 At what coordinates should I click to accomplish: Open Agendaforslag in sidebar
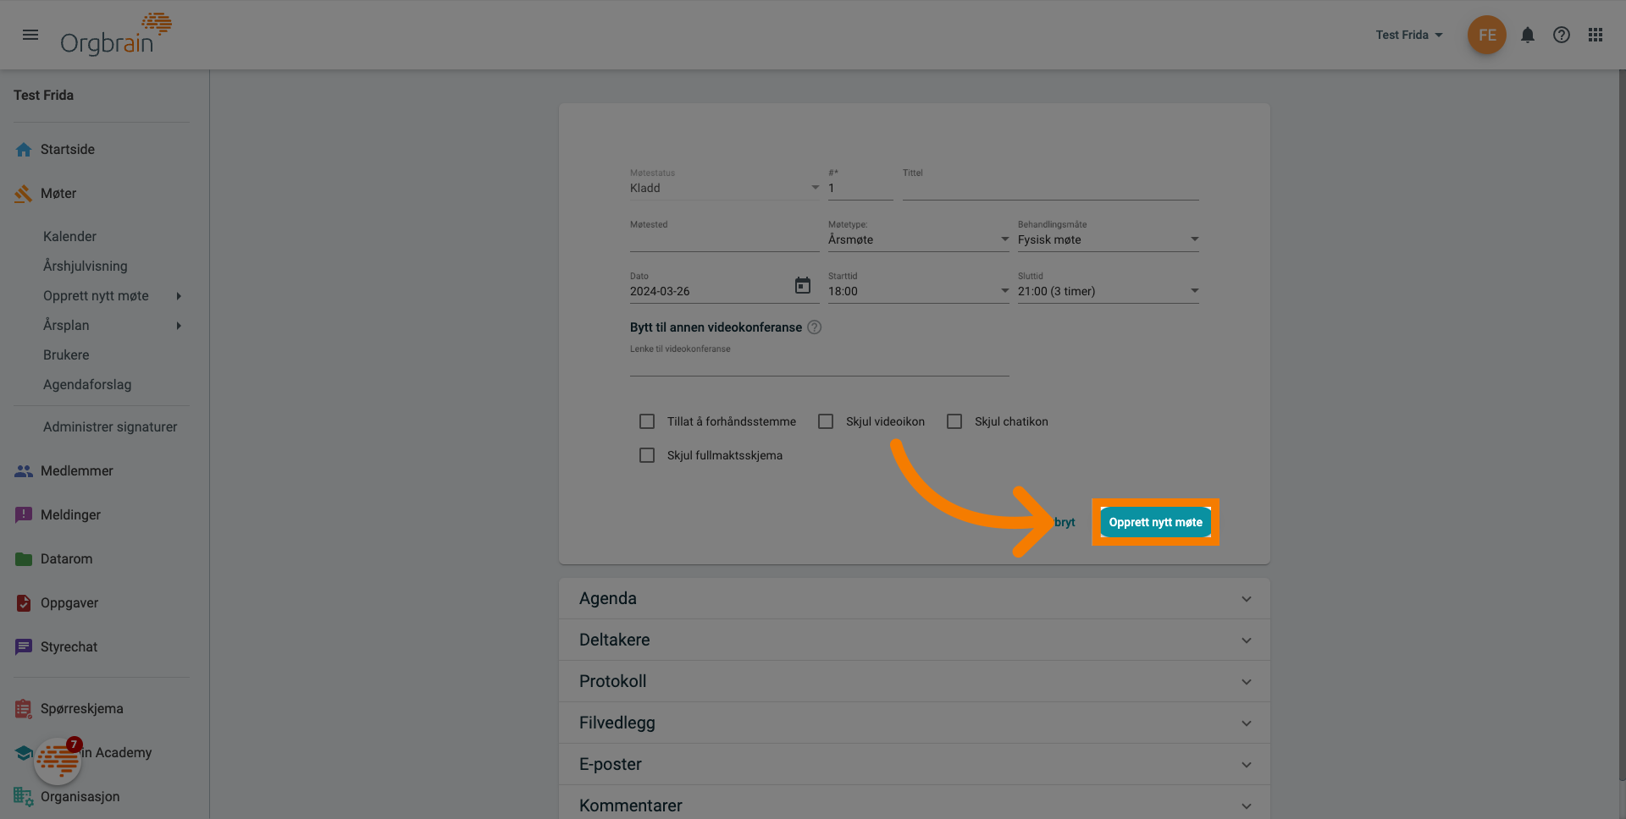tap(87, 385)
